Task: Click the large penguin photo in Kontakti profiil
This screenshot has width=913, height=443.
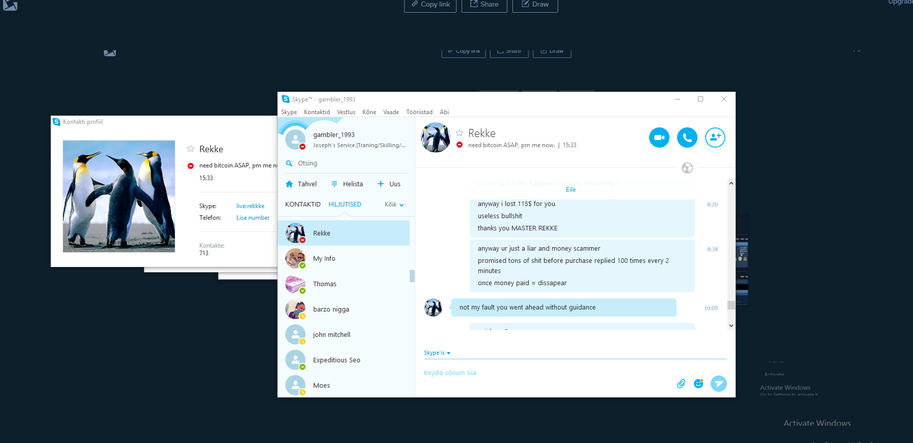Action: [118, 196]
